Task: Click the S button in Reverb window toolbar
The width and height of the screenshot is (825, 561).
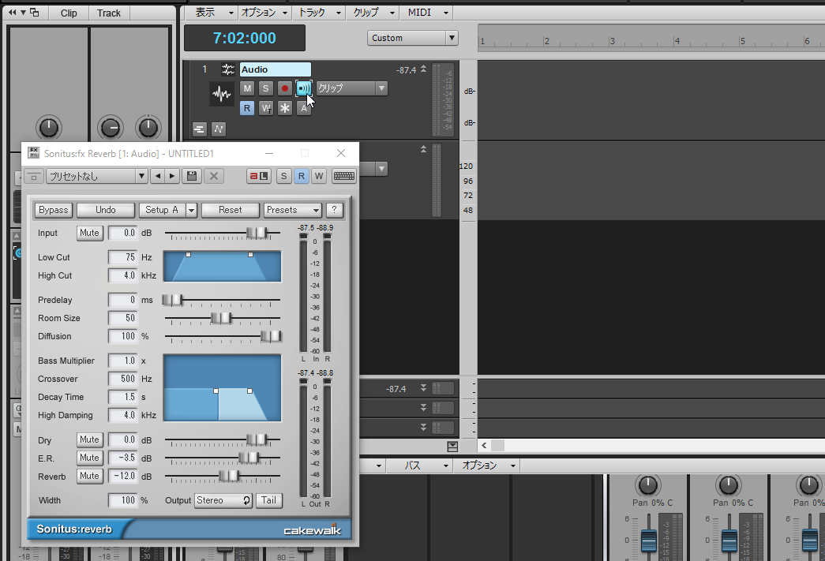Action: [283, 176]
